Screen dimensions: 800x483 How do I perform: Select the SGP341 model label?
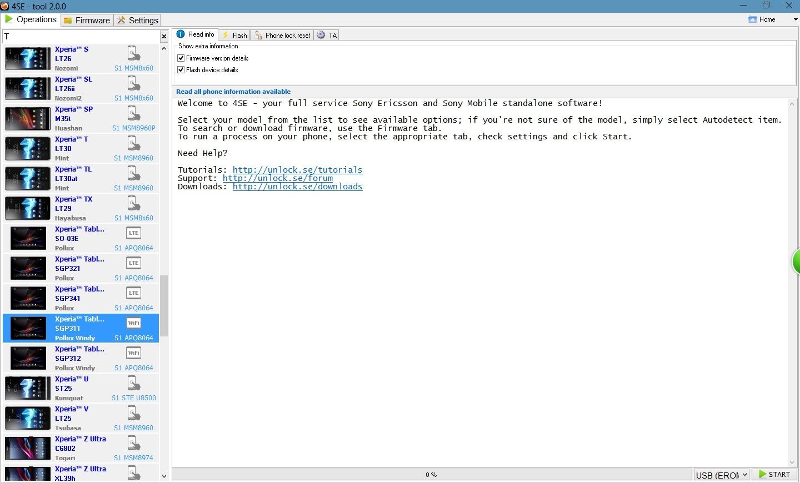(x=67, y=299)
